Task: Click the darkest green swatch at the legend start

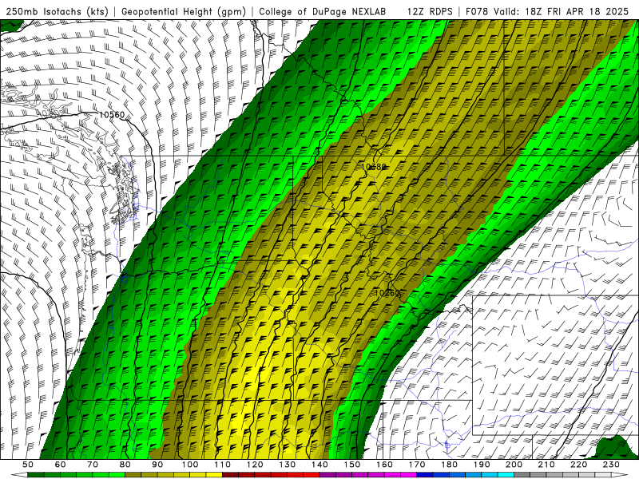Action: point(35,475)
